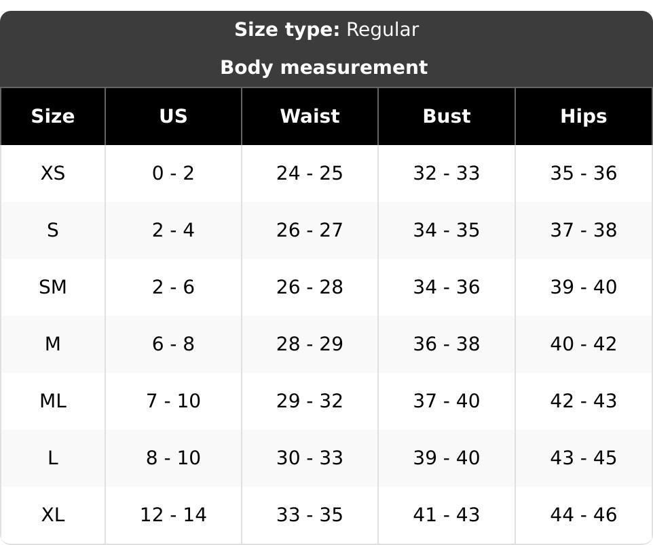This screenshot has width=653, height=545.
Task: Click the Hips column header
Action: click(584, 116)
